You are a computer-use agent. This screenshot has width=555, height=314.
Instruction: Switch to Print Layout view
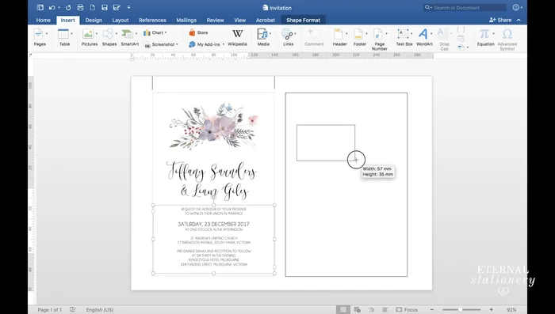click(x=343, y=309)
